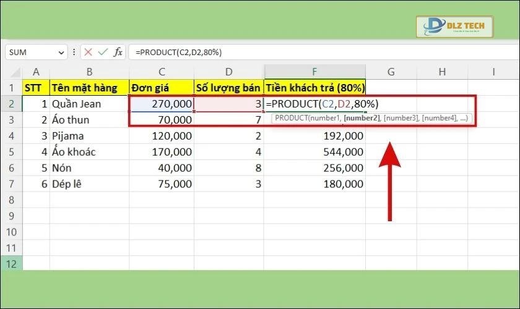Select column A header

(x=36, y=72)
